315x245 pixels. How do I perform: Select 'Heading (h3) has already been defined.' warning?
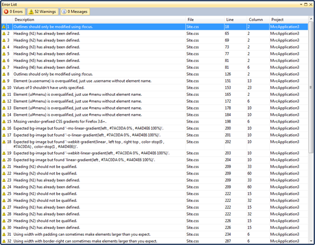point(46,47)
